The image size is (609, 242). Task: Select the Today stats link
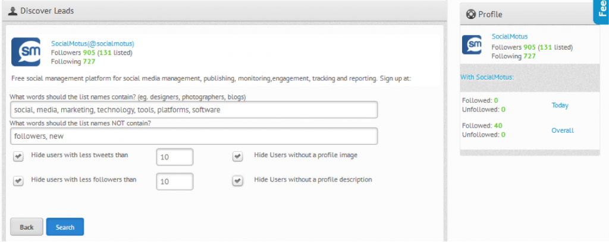pos(560,106)
